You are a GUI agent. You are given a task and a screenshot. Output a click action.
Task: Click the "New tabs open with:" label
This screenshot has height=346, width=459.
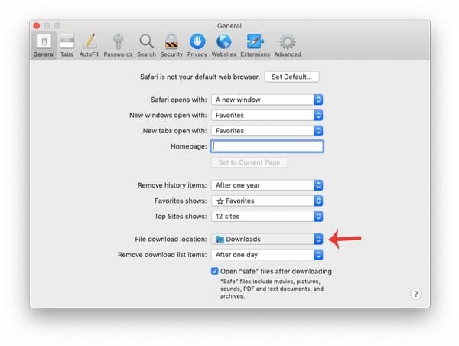(174, 131)
